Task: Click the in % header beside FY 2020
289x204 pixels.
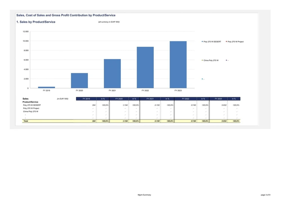Action: coord(134,99)
